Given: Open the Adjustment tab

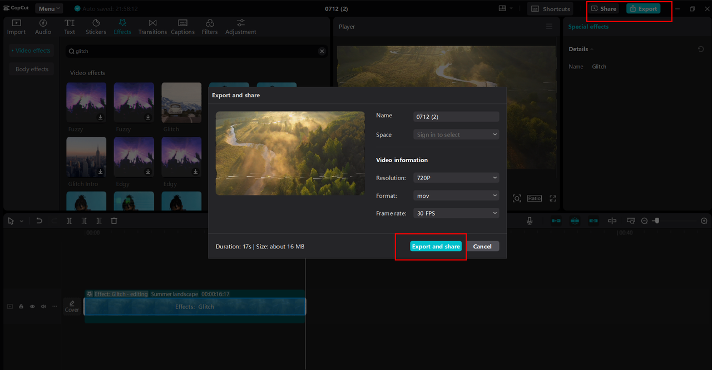Looking at the screenshot, I should pyautogui.click(x=240, y=27).
